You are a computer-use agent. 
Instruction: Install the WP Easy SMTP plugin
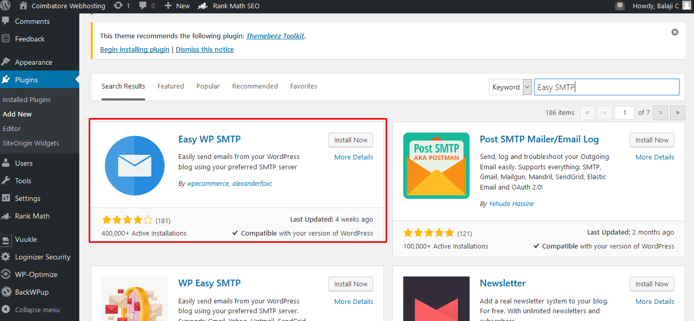[351, 284]
